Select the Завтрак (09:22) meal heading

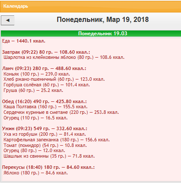[46, 52]
